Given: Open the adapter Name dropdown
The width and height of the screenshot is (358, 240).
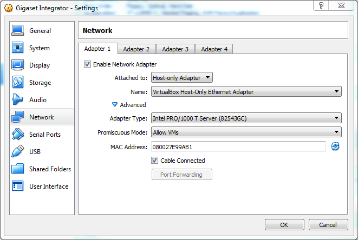Looking at the screenshot, I should coord(246,92).
